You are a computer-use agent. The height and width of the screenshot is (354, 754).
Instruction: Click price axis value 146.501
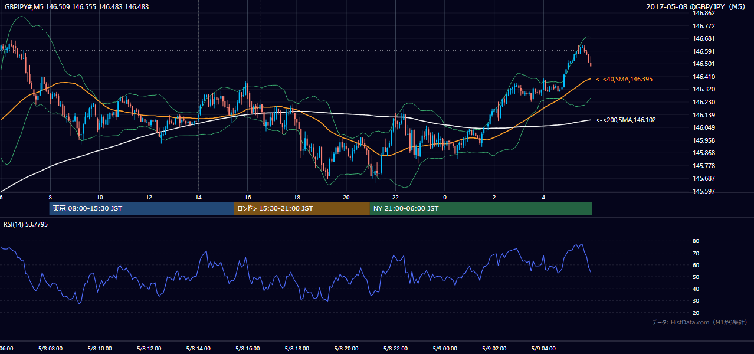click(704, 64)
